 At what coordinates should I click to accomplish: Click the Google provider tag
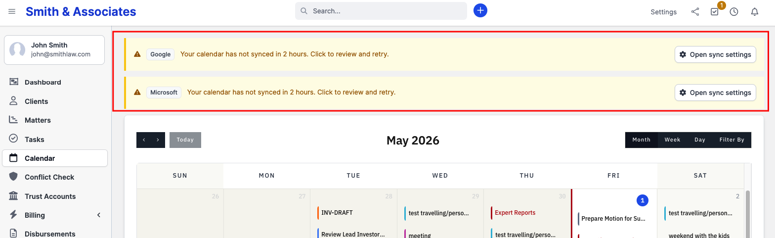[x=160, y=54]
